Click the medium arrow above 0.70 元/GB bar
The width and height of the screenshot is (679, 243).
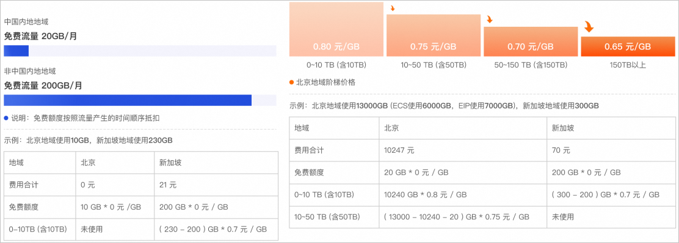point(490,19)
